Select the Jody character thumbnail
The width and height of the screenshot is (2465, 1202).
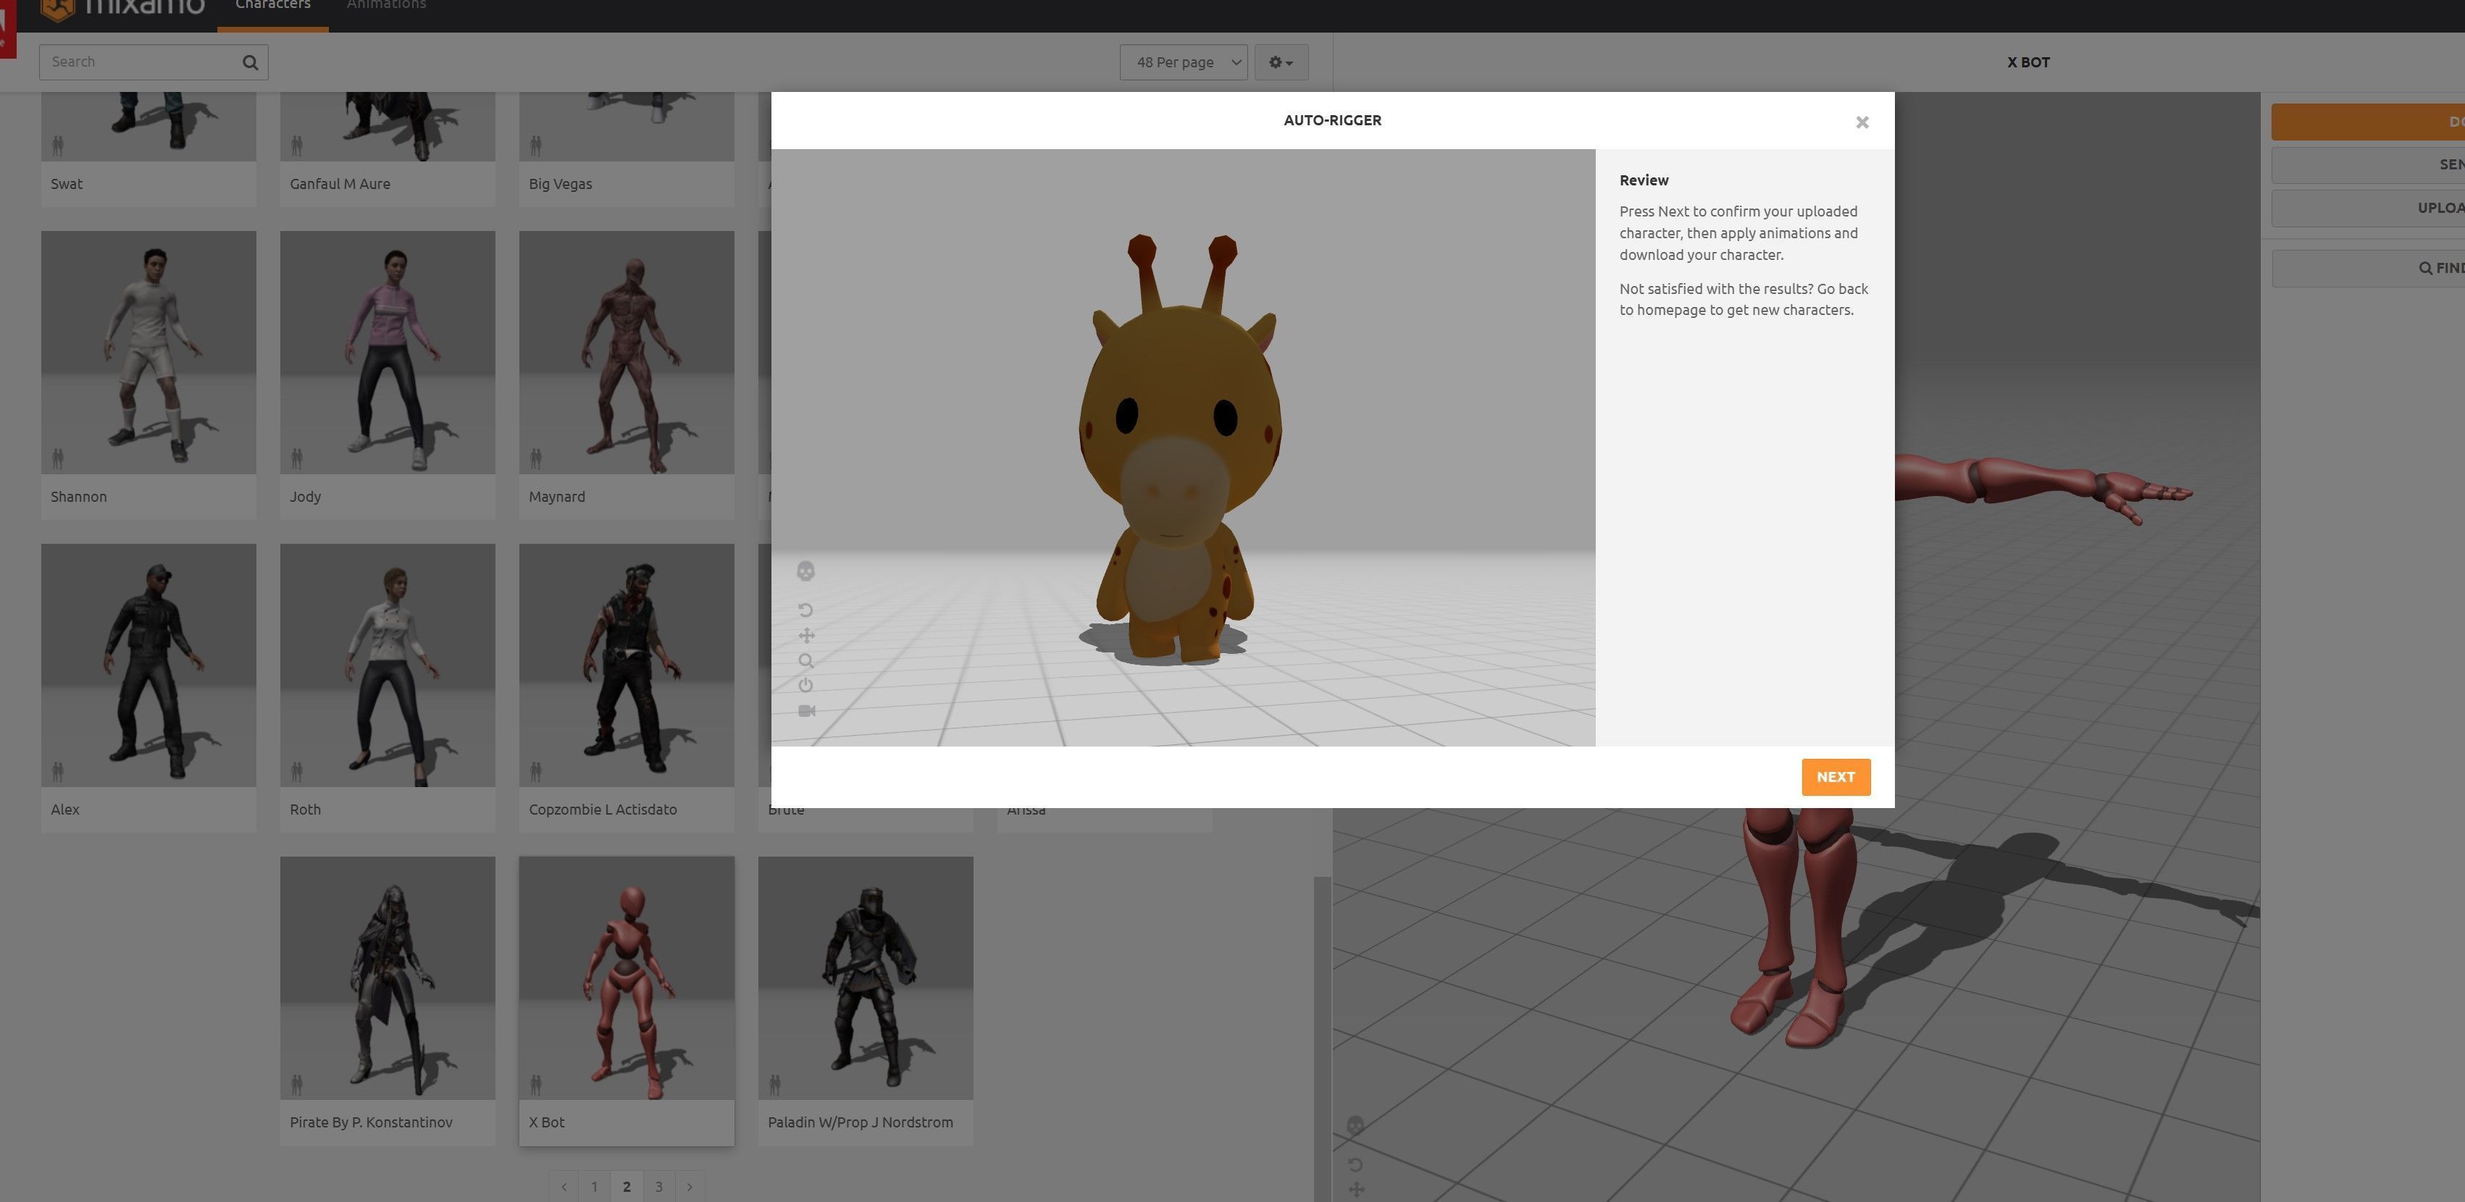coord(388,352)
